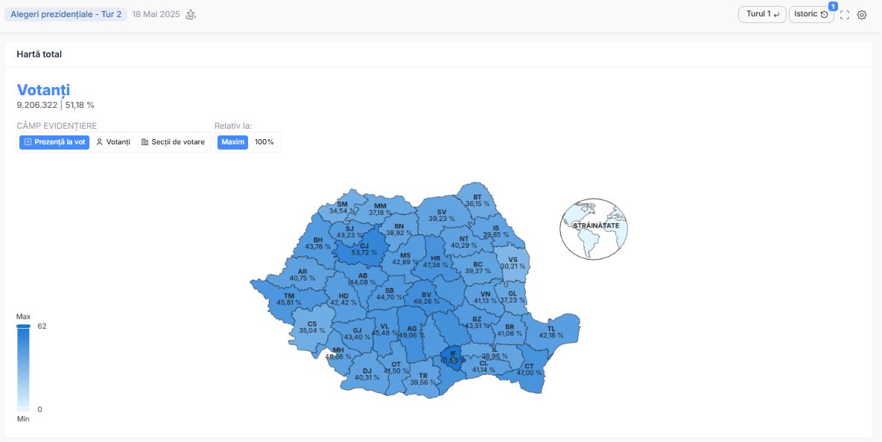Screen dimensions: 882x442
Task: Click the voting podium icon beside the date
Action: click(x=191, y=15)
